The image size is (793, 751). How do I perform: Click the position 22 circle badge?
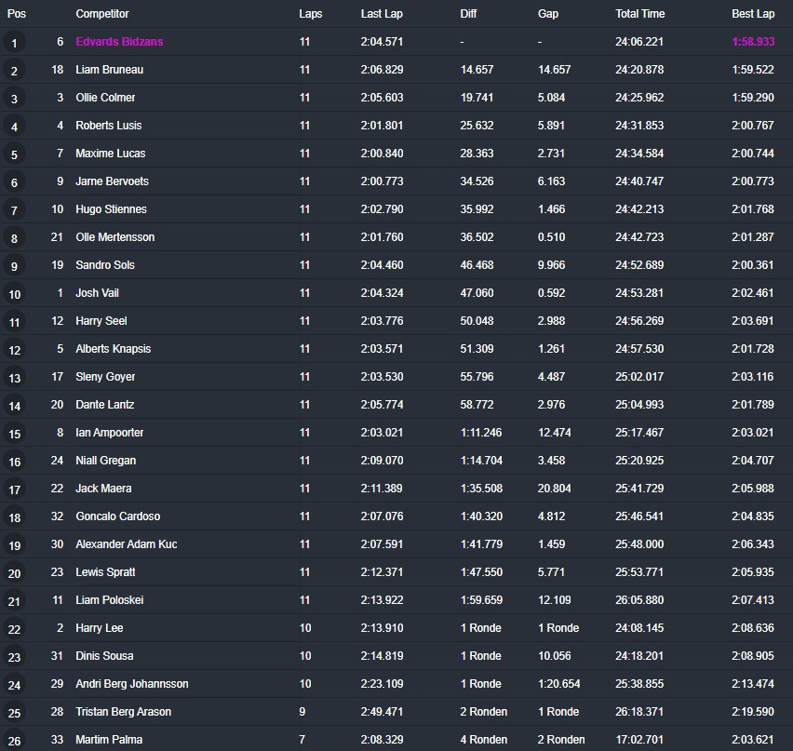click(14, 629)
